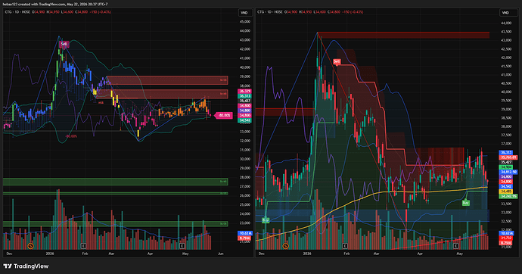Click the Buy signal label near May, right chart
The image size is (522, 274).
[466, 202]
